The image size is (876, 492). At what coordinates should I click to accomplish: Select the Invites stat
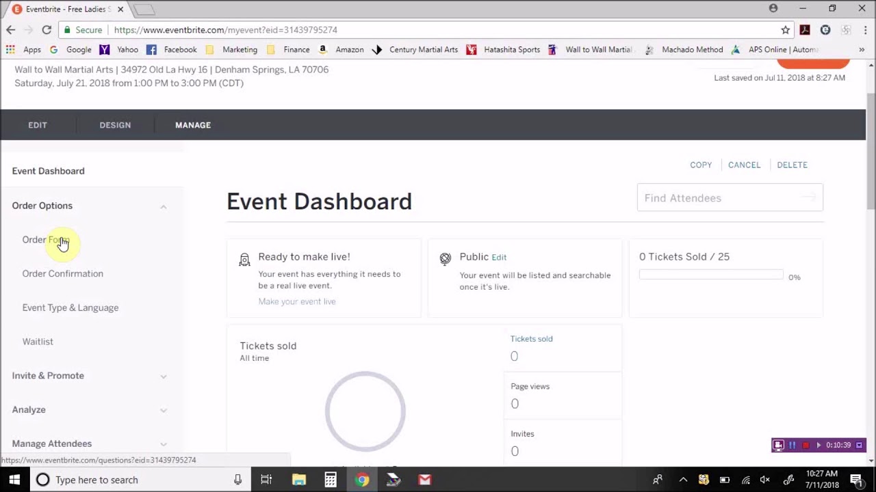522,434
